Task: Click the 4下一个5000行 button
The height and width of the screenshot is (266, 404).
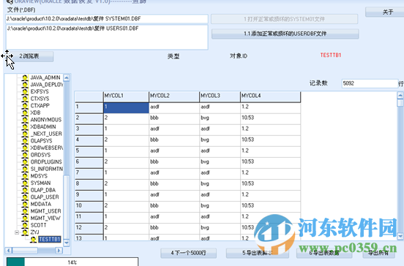Action: [188, 253]
